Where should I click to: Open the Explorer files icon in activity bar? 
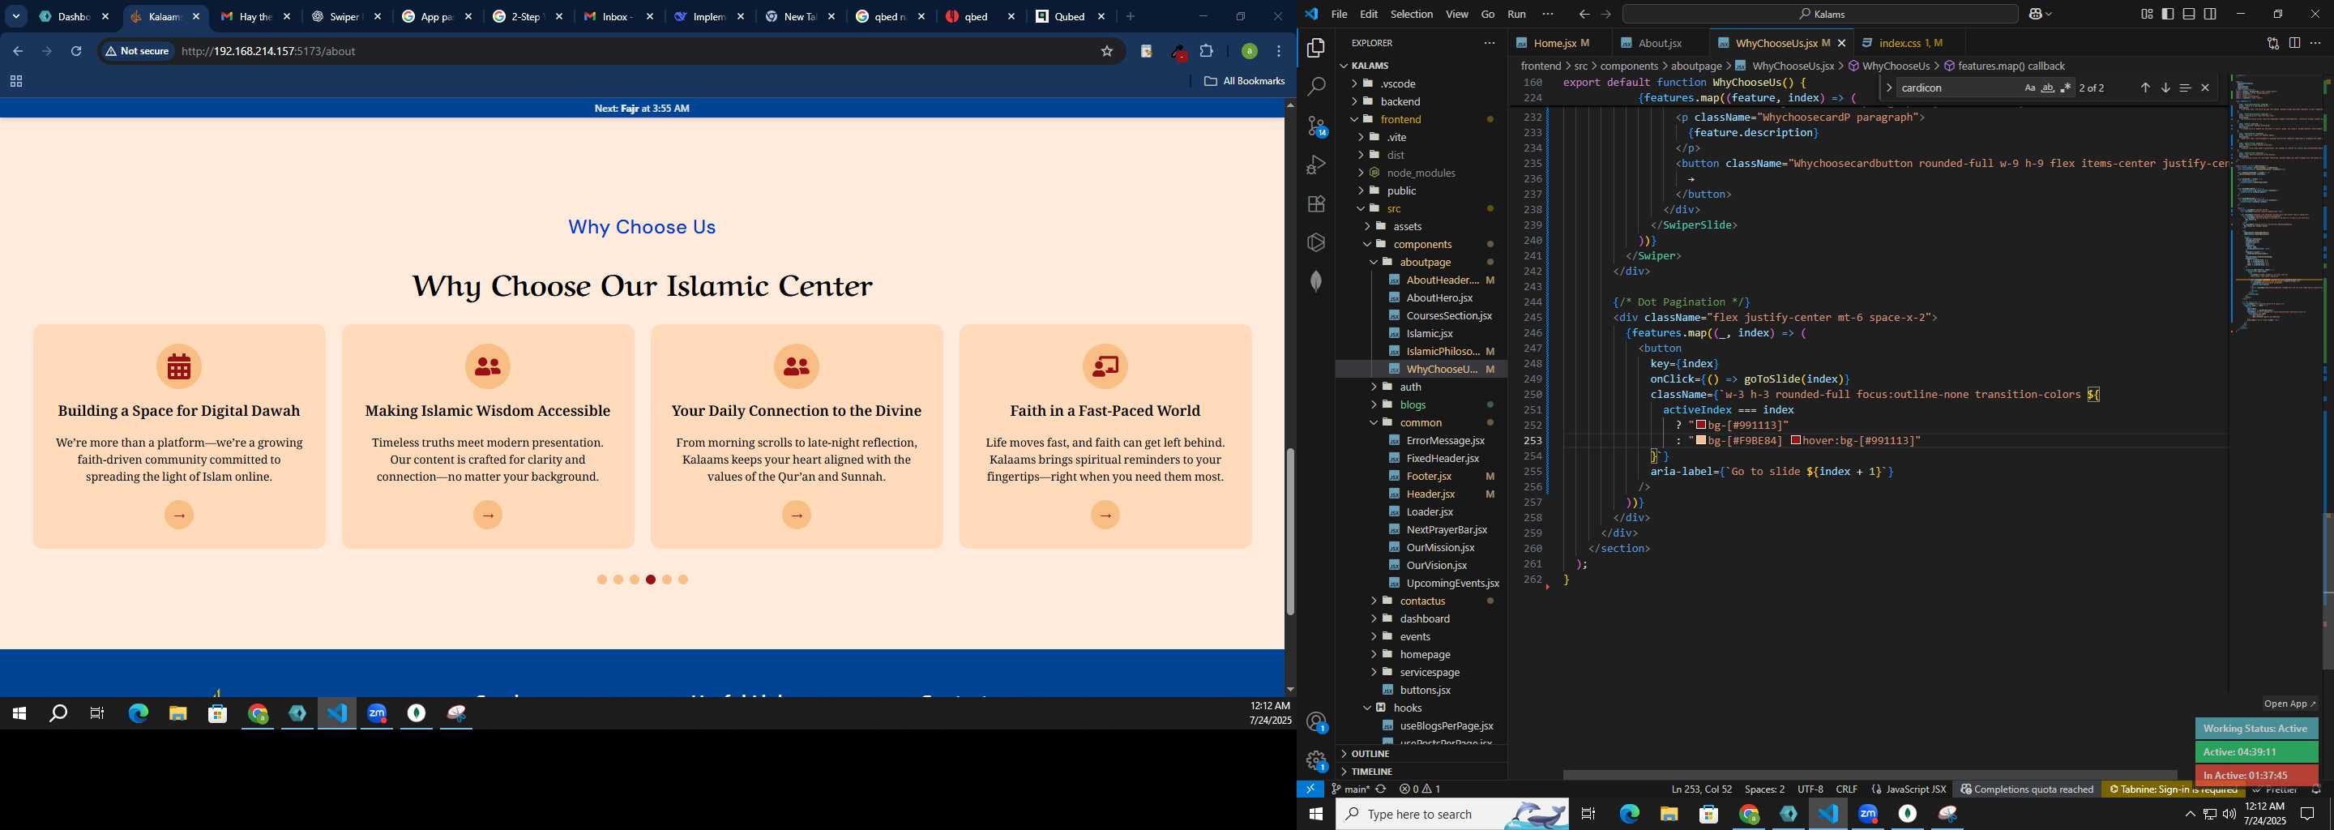pos(1316,48)
